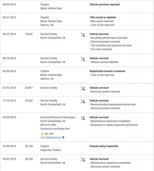Click the service icon for 11/12/2014 record
Screen dimensions: 154x171
click(83, 101)
